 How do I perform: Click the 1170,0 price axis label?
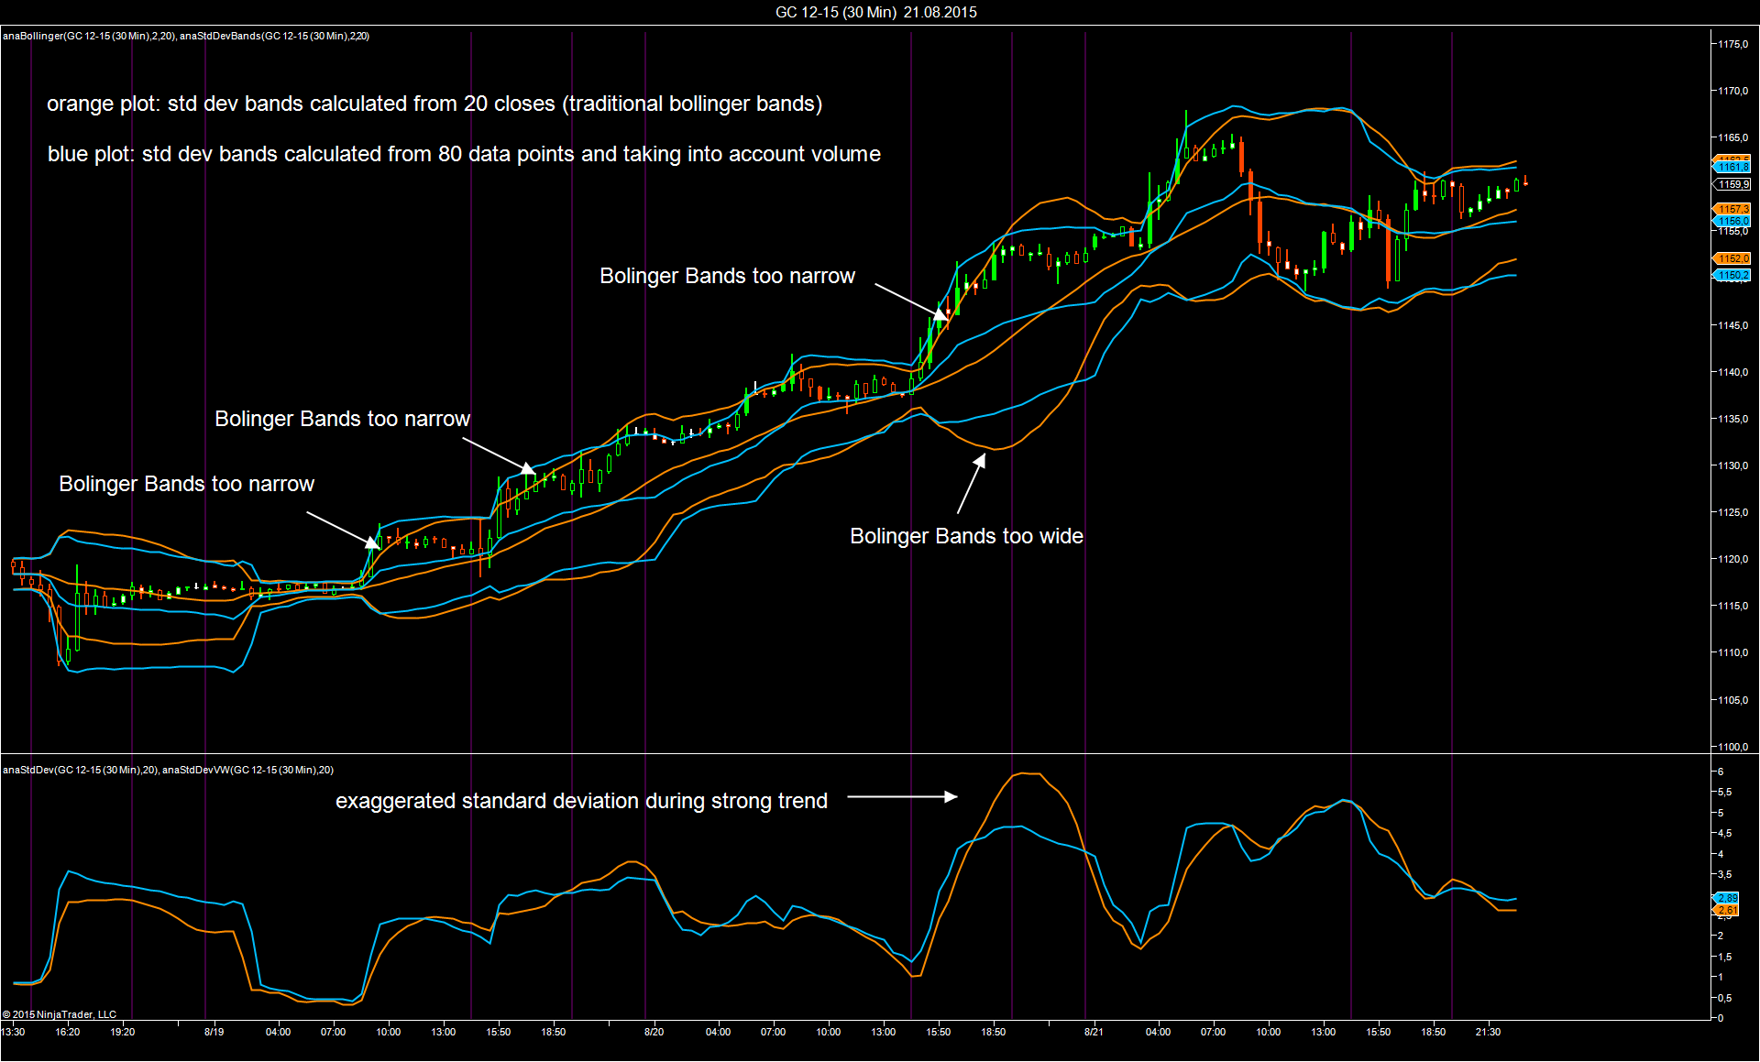click(1732, 91)
